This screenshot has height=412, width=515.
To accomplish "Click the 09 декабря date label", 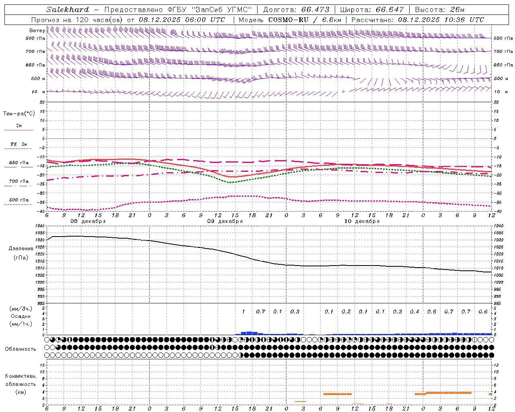I will click(225, 221).
